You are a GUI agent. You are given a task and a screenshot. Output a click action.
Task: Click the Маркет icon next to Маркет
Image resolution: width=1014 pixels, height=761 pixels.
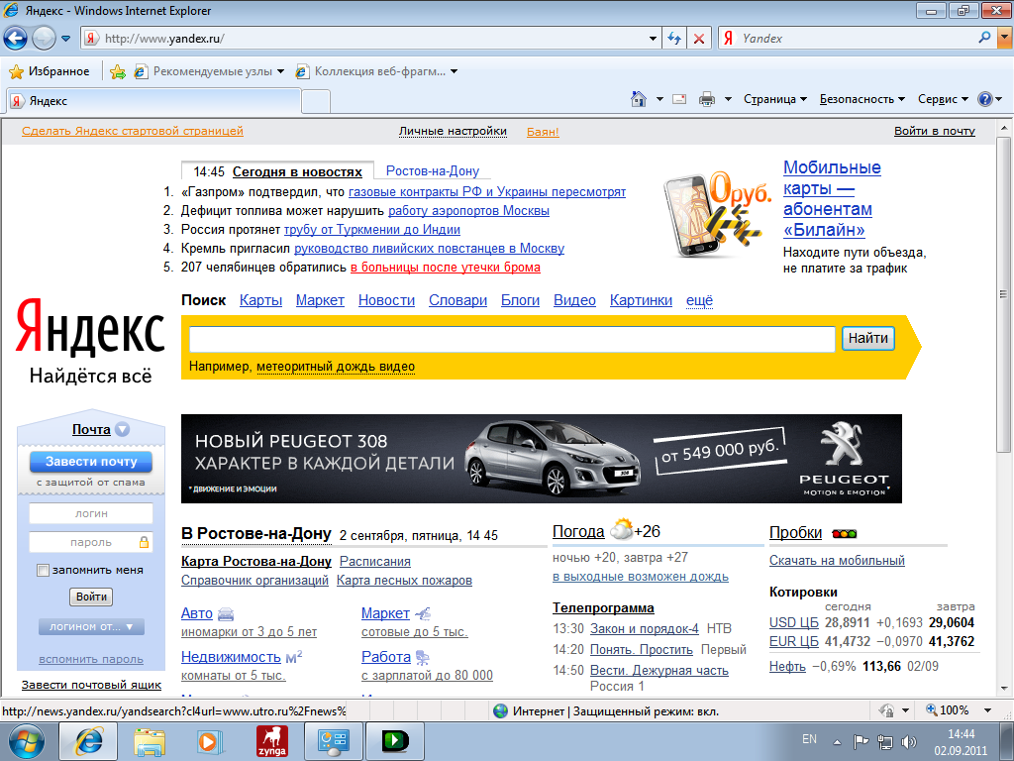point(422,612)
